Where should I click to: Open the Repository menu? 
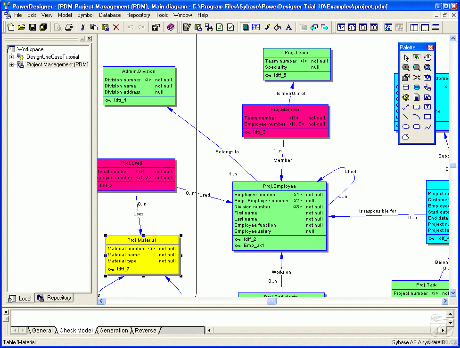point(138,15)
